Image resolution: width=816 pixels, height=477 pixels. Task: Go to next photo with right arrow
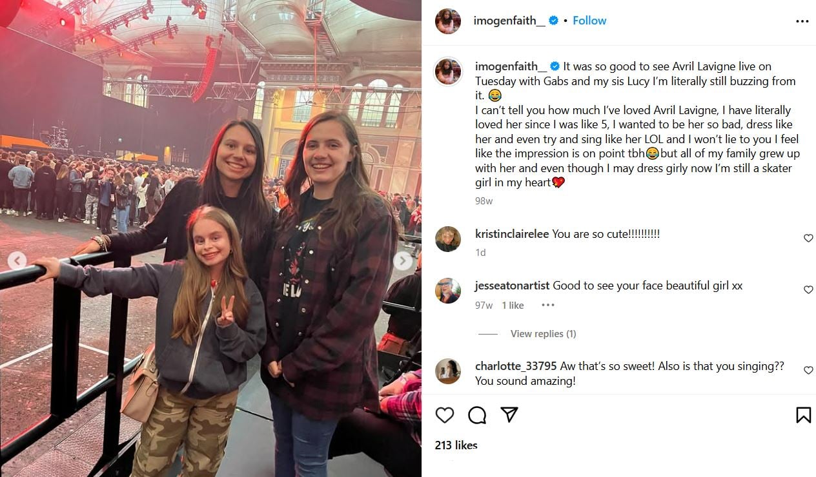point(403,261)
